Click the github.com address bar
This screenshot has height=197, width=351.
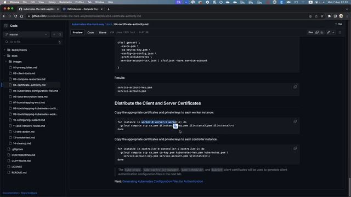pos(166,16)
